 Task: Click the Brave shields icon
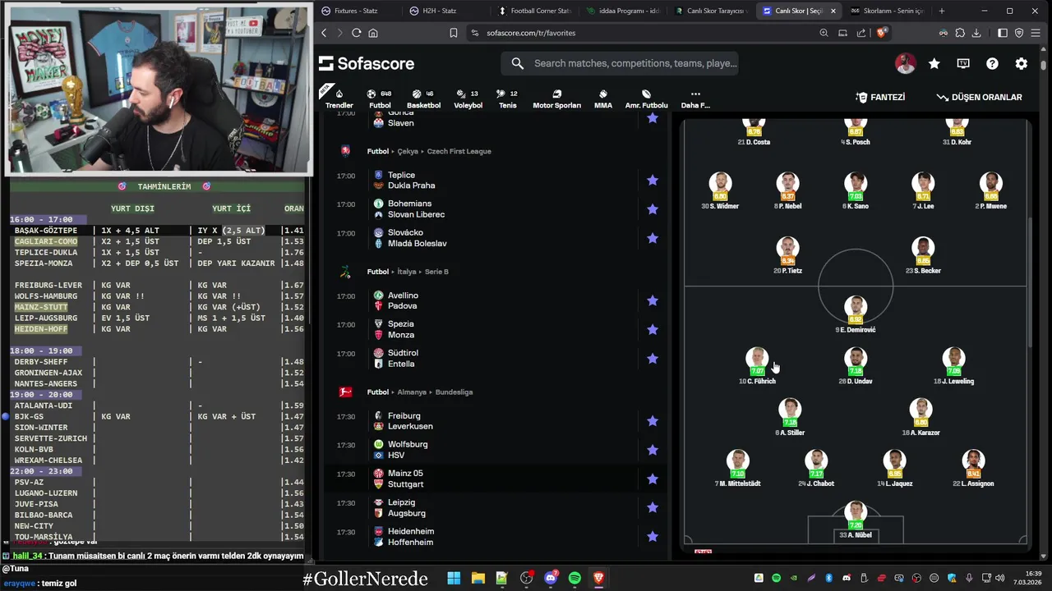(881, 33)
